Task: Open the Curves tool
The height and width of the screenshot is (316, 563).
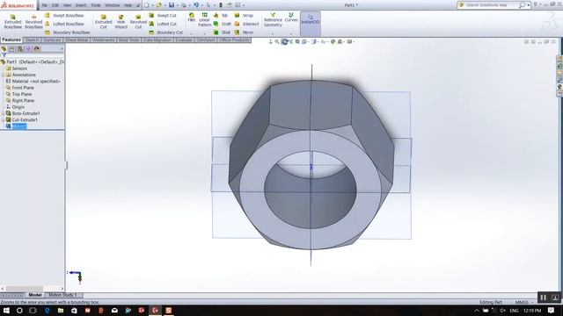Action: [x=291, y=18]
